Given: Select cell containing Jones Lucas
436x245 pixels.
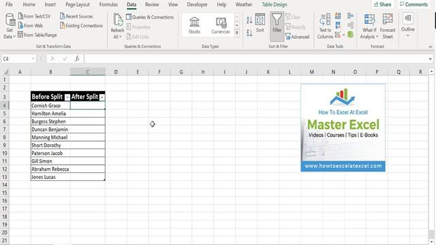Looking at the screenshot, I should click(50, 177).
